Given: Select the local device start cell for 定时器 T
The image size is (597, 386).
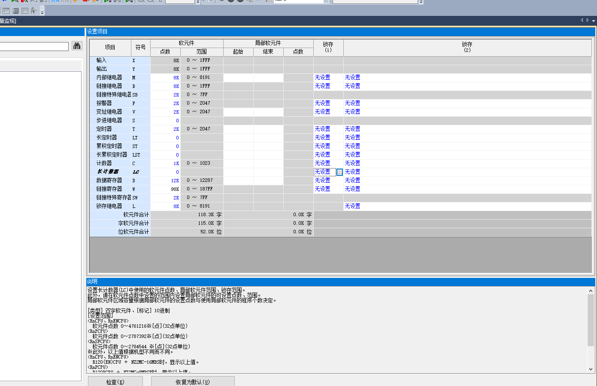Looking at the screenshot, I should 238,129.
